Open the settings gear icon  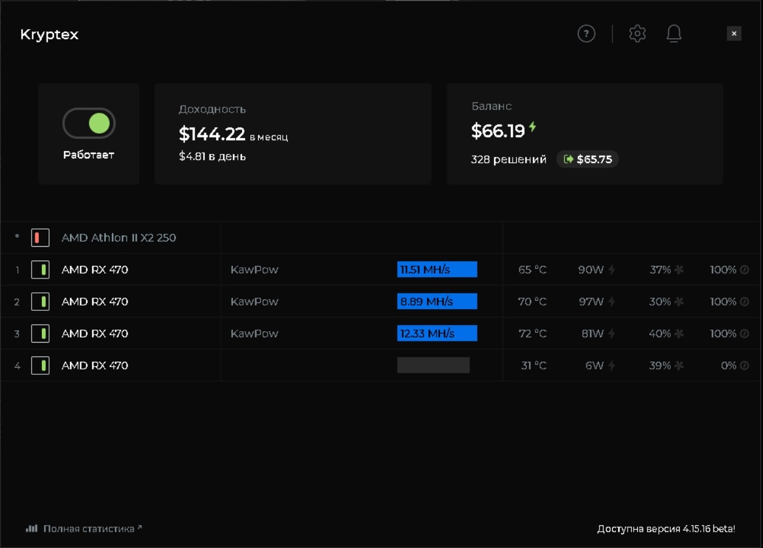pyautogui.click(x=637, y=34)
